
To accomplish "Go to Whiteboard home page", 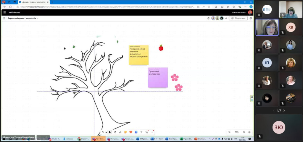I will click(x=4, y=18).
